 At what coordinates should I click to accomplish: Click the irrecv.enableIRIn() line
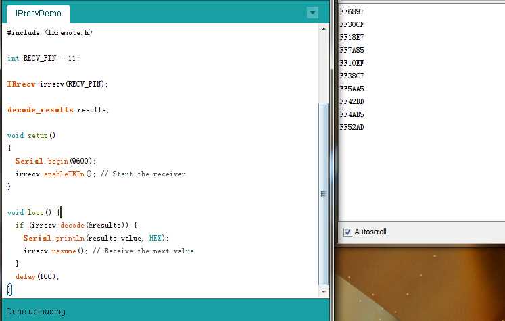point(101,174)
